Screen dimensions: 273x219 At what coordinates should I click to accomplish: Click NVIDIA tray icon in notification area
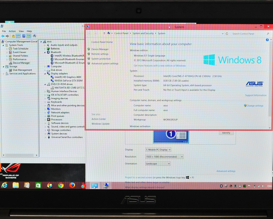pyautogui.click(x=245, y=186)
